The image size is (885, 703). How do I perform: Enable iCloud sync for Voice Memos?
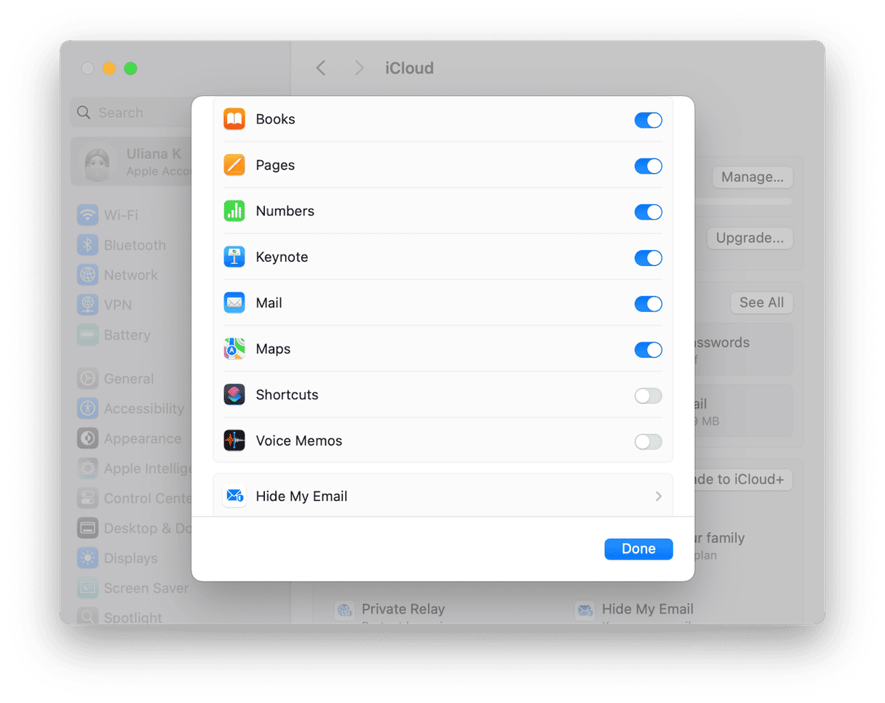(x=648, y=441)
